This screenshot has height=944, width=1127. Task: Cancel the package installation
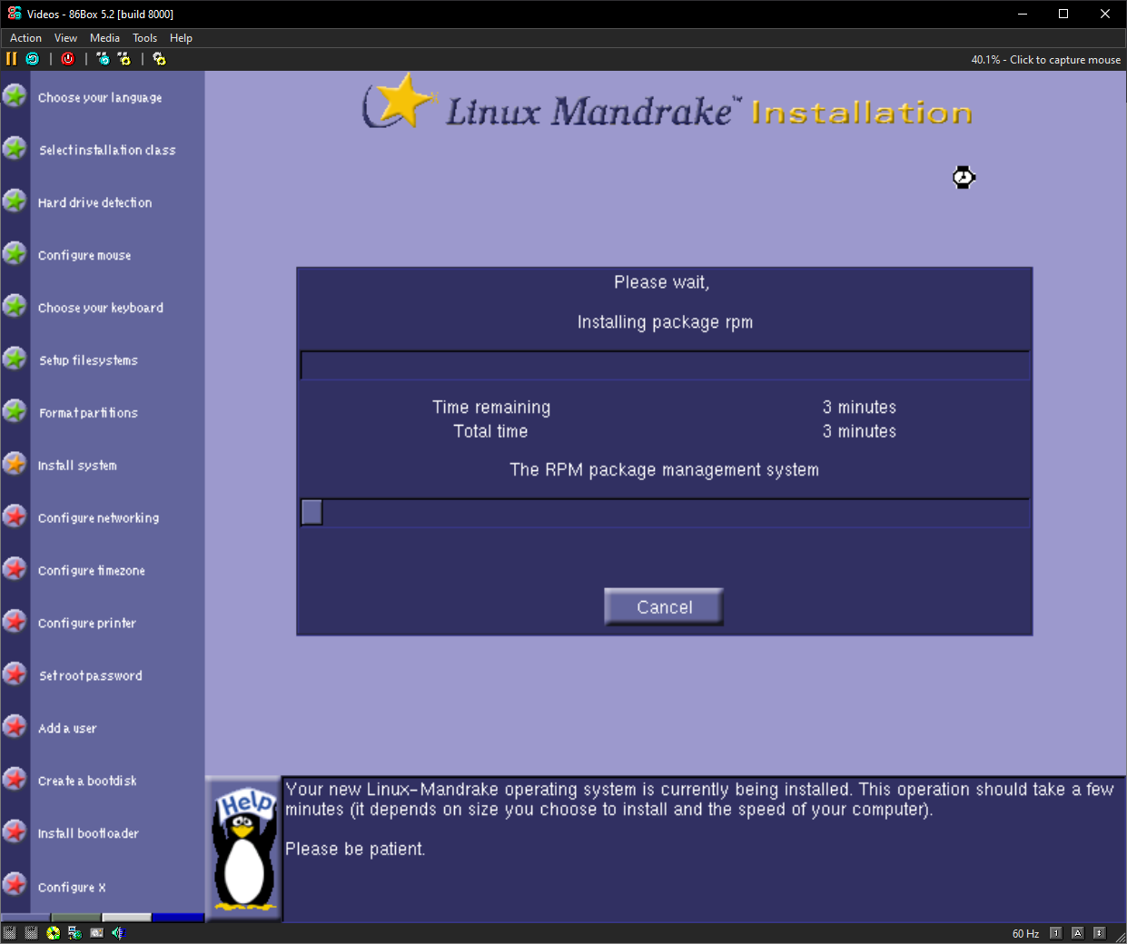coord(664,607)
